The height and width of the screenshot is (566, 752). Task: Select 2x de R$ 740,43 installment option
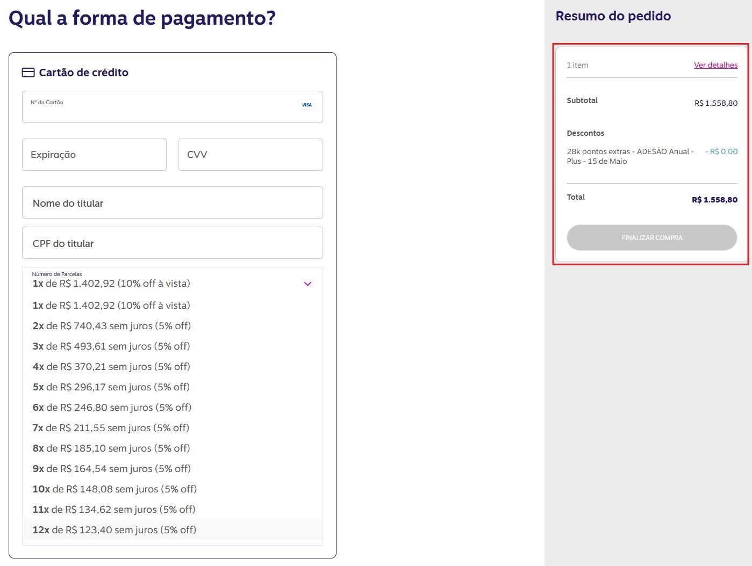(x=112, y=326)
